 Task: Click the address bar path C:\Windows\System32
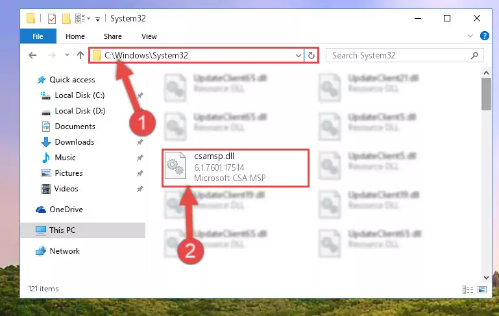coord(146,55)
